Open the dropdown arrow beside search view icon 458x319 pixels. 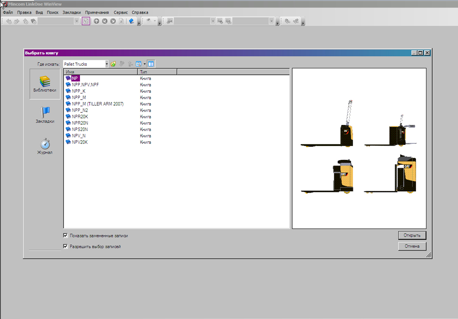pyautogui.click(x=144, y=64)
